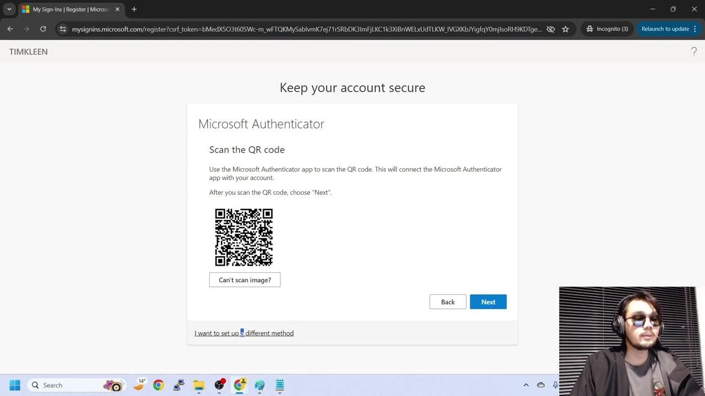The height and width of the screenshot is (396, 705).
Task: Click the QR code image
Action: (244, 237)
